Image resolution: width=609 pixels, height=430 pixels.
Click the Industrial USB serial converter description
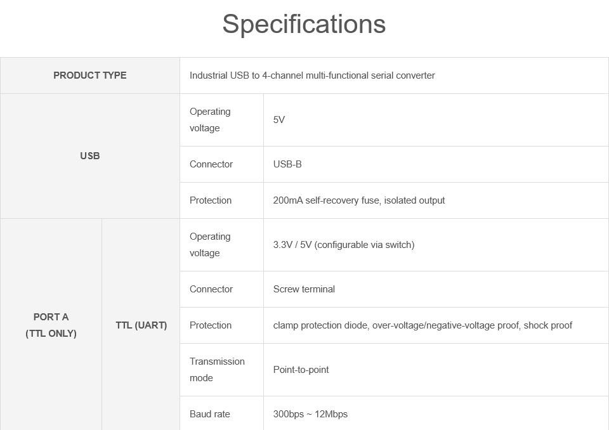pos(312,75)
